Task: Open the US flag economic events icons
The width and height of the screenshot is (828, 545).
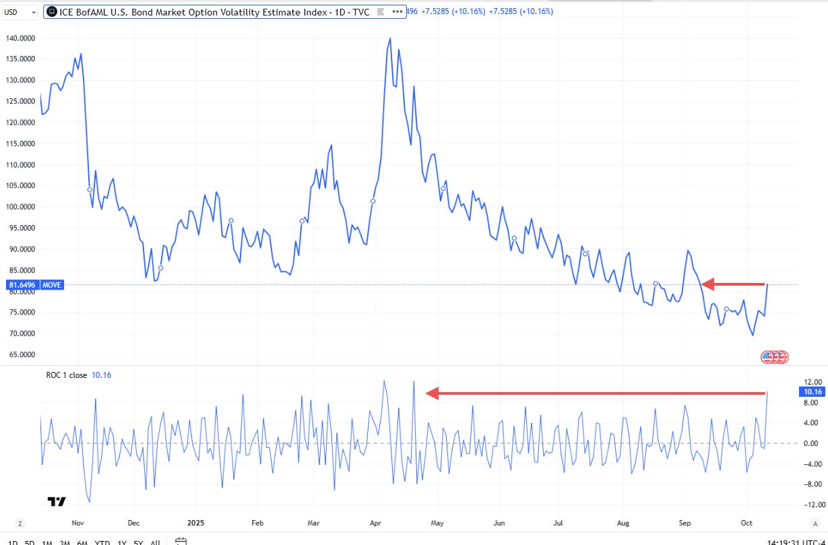Action: [x=774, y=357]
